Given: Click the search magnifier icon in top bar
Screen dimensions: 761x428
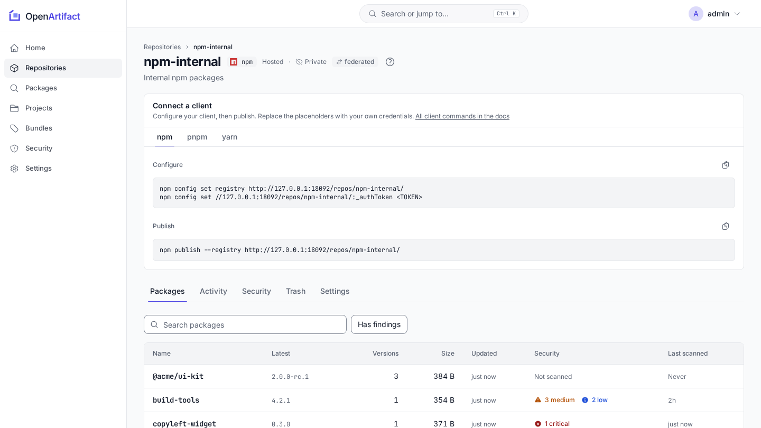Looking at the screenshot, I should click(x=373, y=14).
